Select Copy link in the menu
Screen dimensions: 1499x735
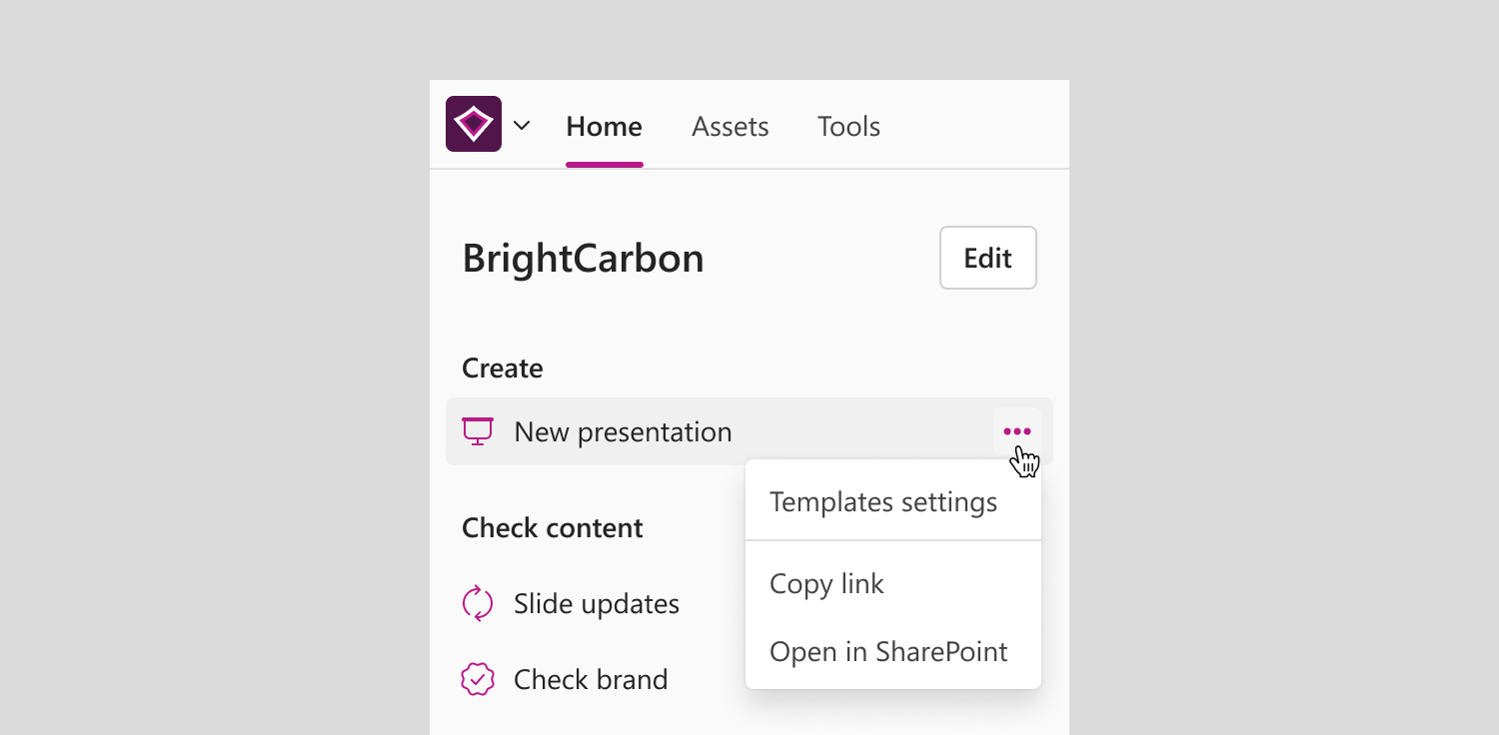(893, 583)
